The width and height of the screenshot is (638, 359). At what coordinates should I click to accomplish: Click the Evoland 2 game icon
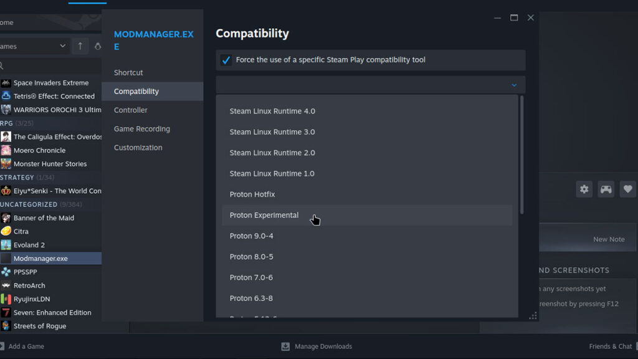coord(6,244)
